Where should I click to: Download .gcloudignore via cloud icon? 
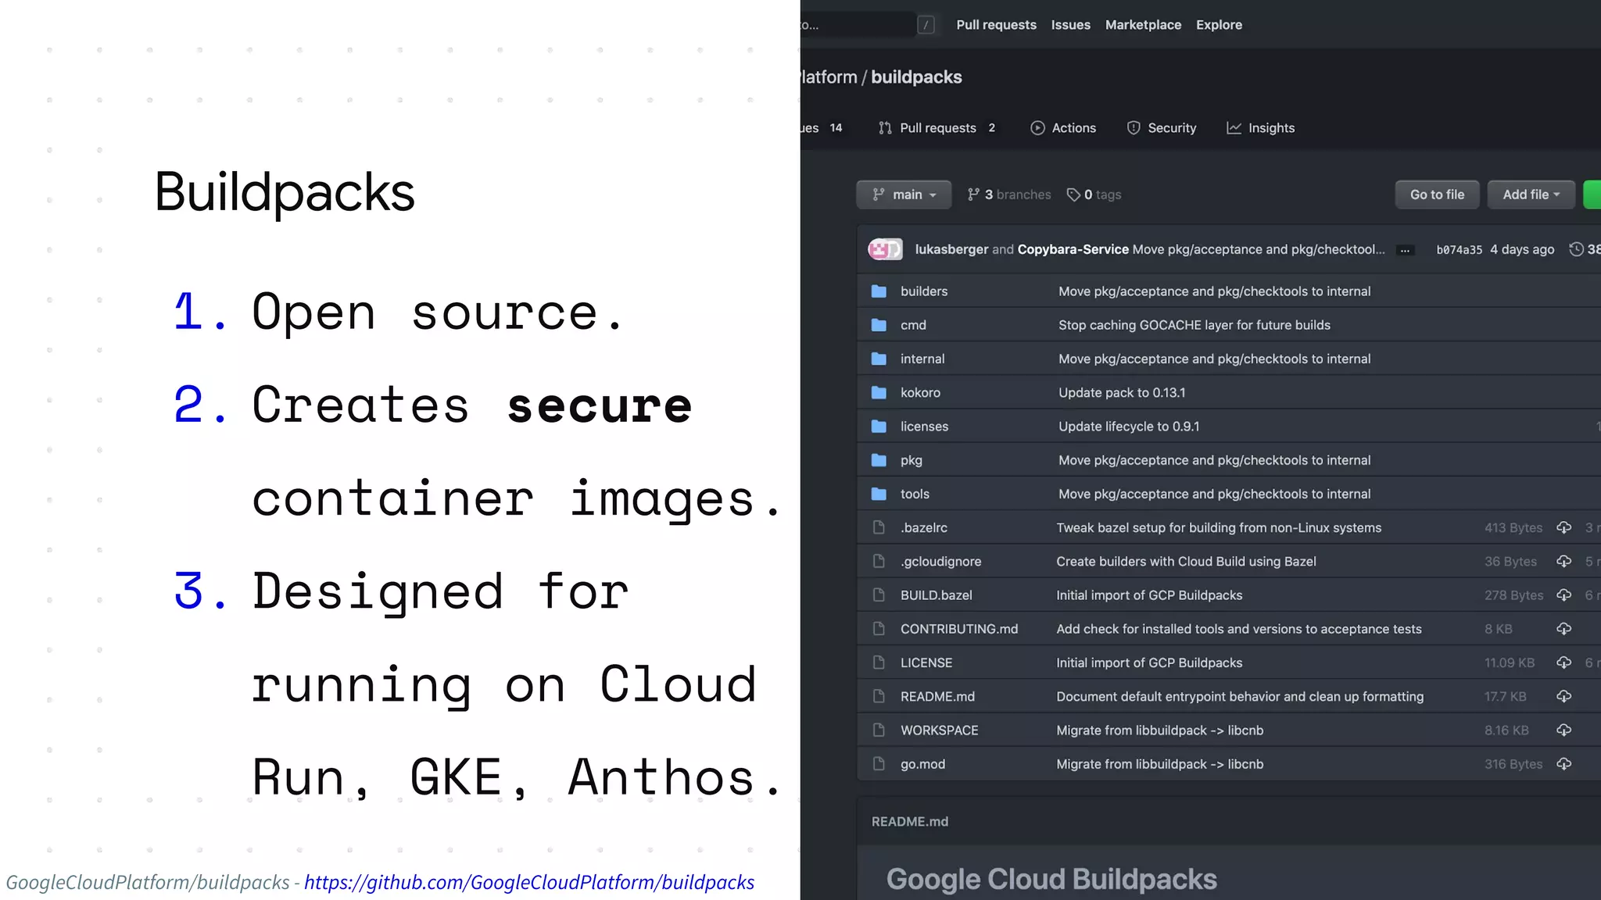(1563, 561)
